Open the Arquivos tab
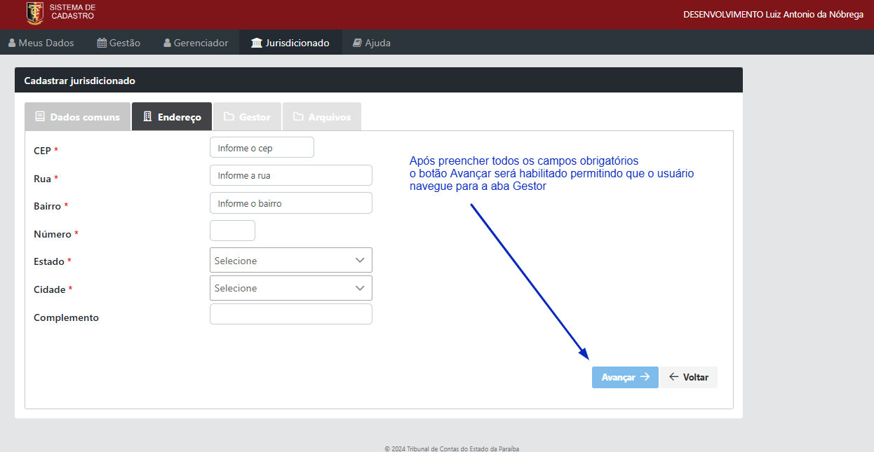874x452 pixels. coord(322,117)
